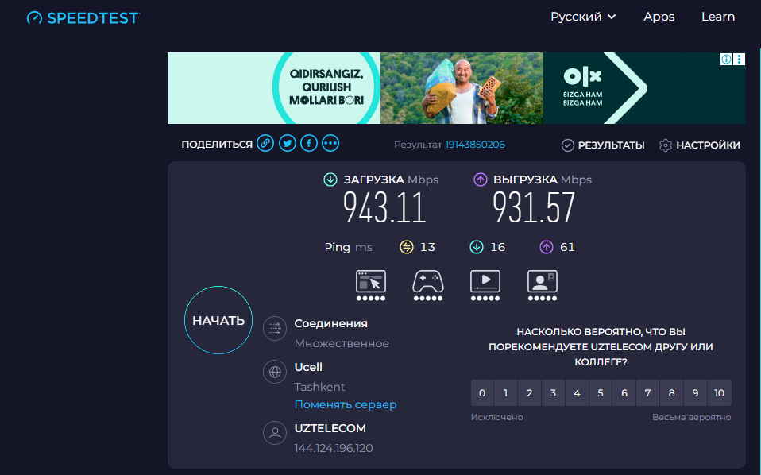Open result link 19143850206

[475, 145]
